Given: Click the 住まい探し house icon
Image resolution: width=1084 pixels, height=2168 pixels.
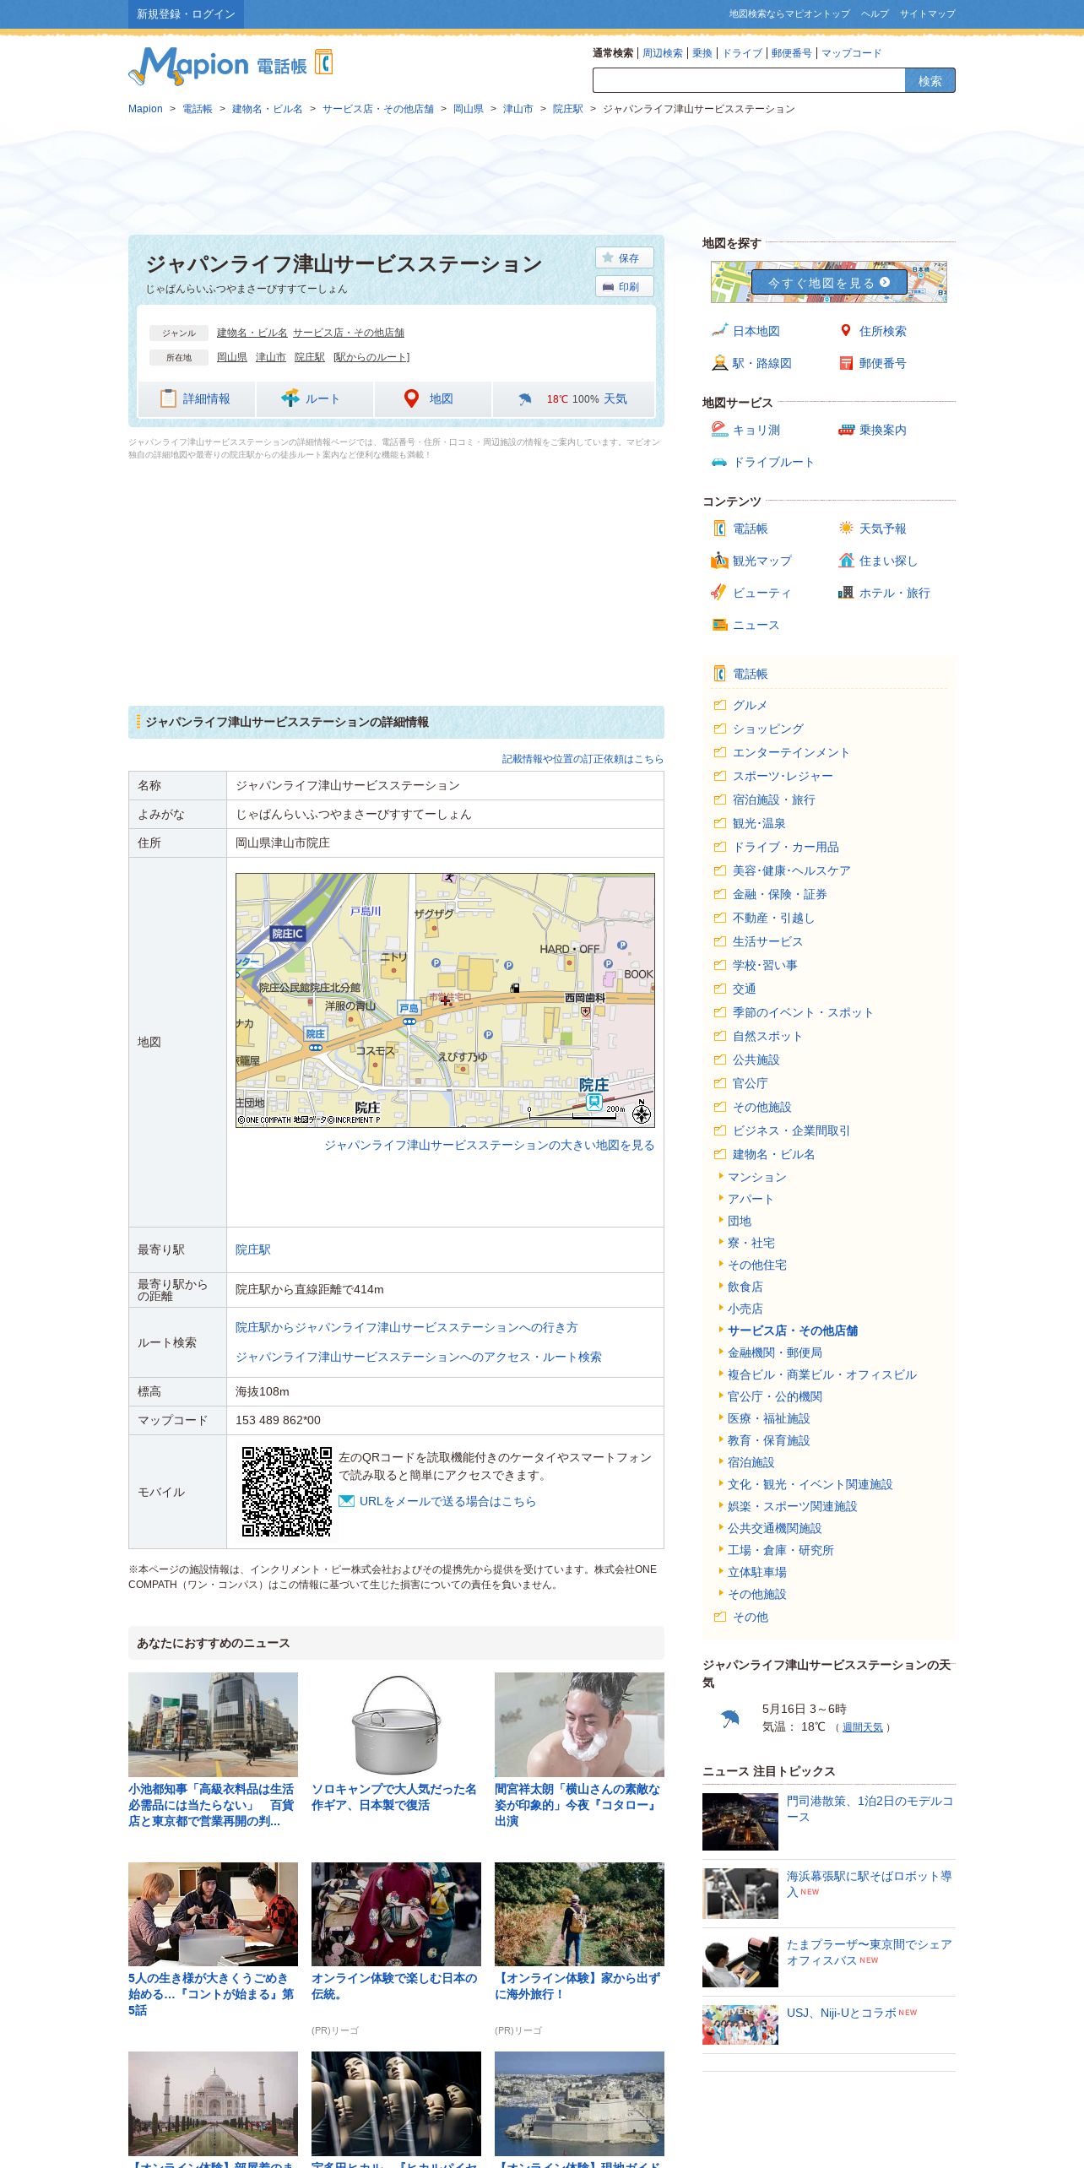Looking at the screenshot, I should 846,561.
